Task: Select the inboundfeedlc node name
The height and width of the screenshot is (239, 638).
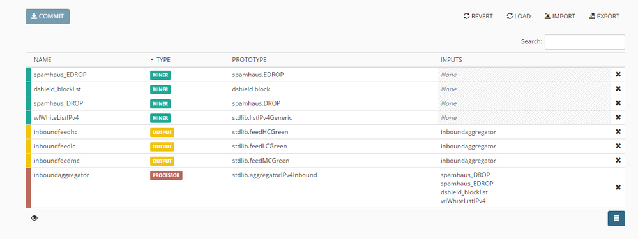Action: point(54,146)
